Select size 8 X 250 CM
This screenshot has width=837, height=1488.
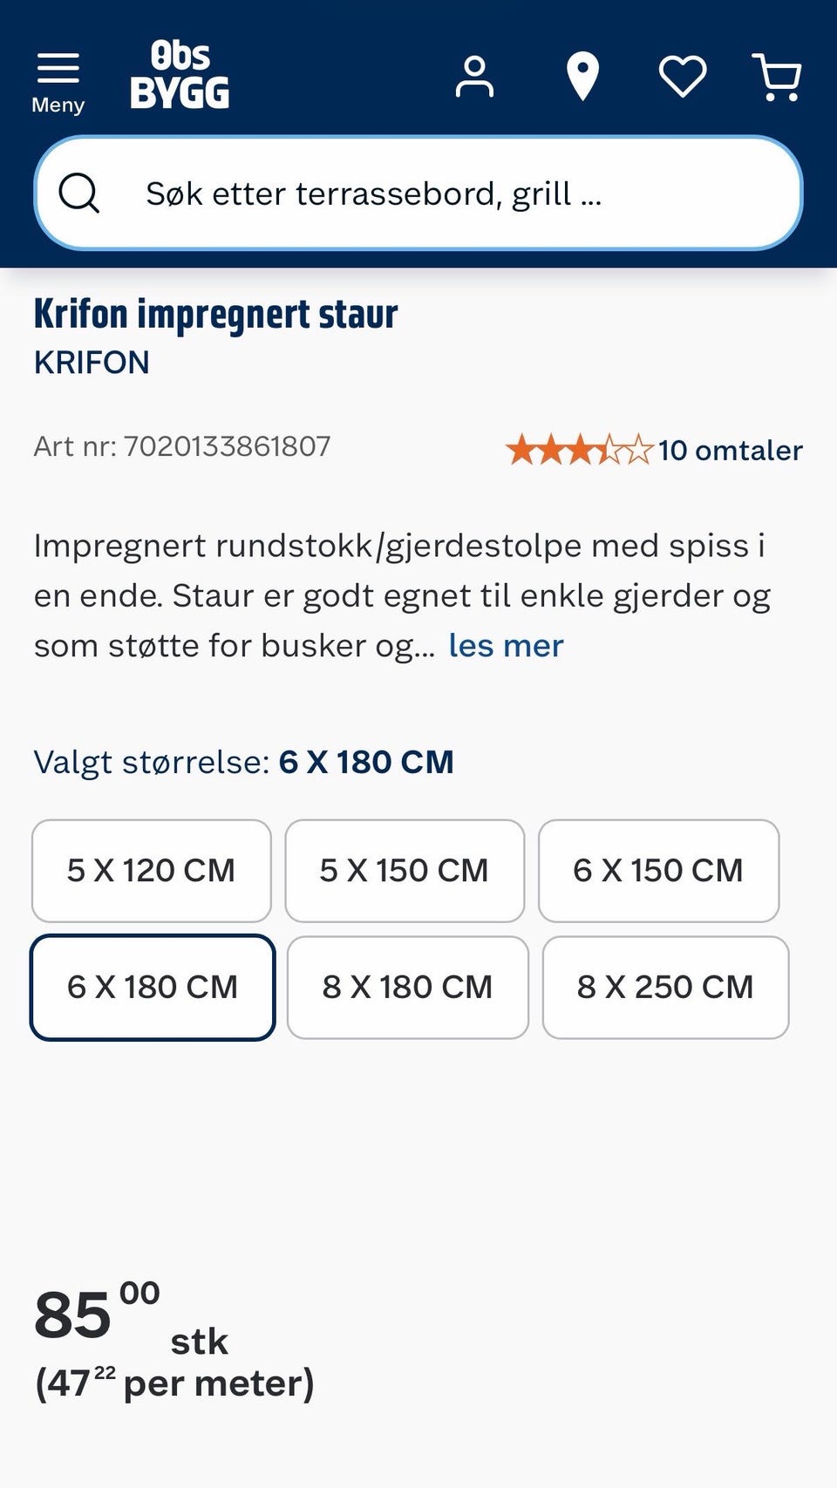(665, 987)
